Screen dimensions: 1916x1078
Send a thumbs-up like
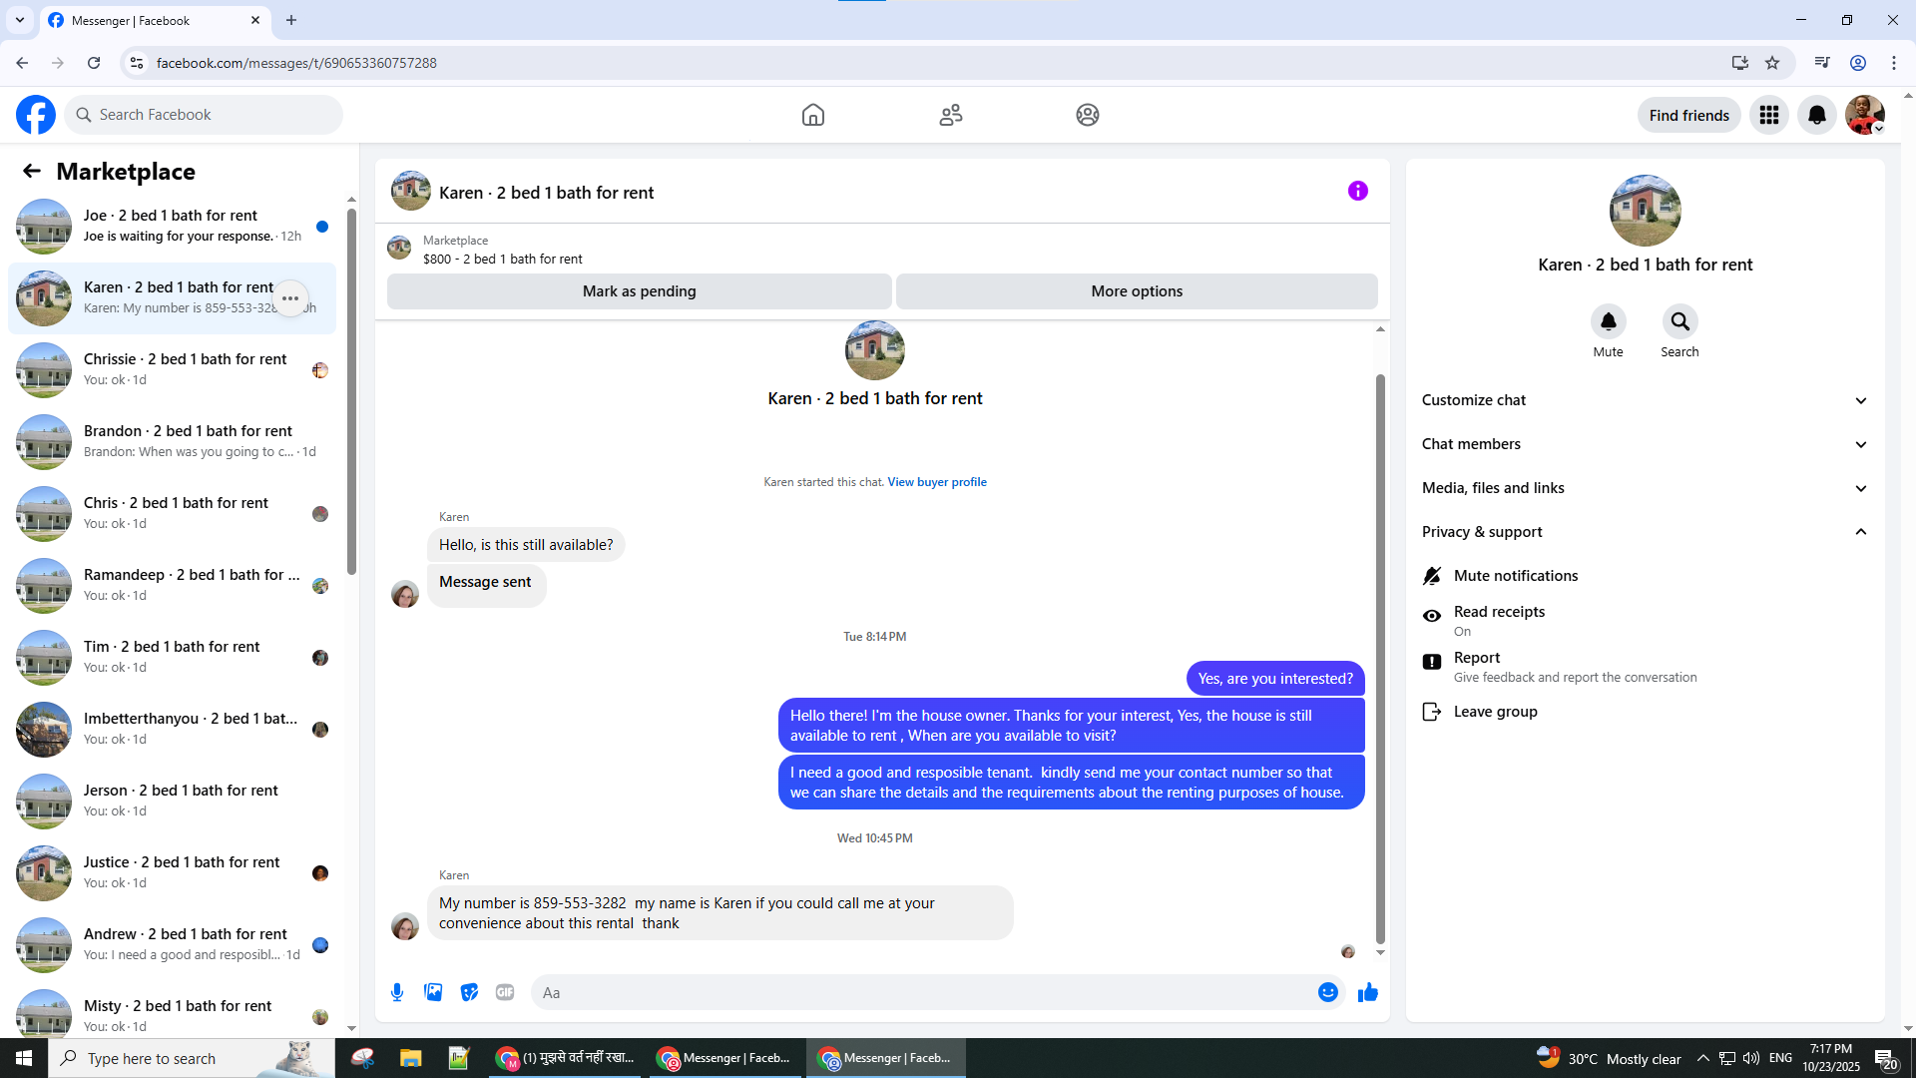[x=1367, y=992]
